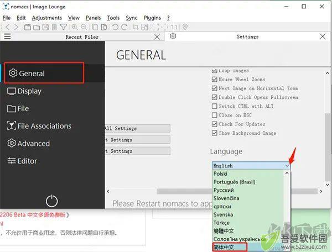Open the Adjustments menu
Viewport: 332px width, 252px height.
pos(47,18)
